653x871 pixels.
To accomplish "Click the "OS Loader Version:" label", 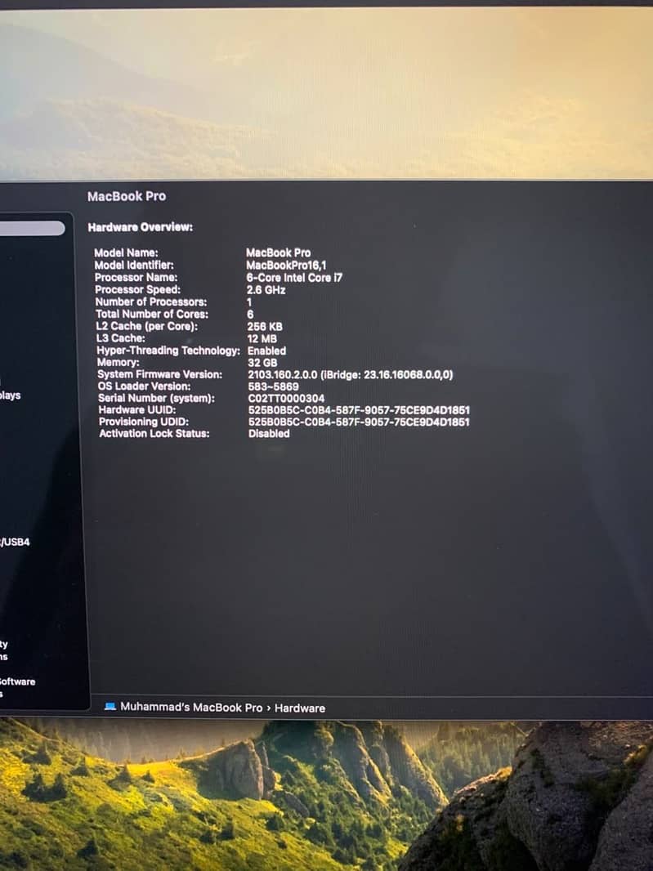I will click(x=144, y=386).
